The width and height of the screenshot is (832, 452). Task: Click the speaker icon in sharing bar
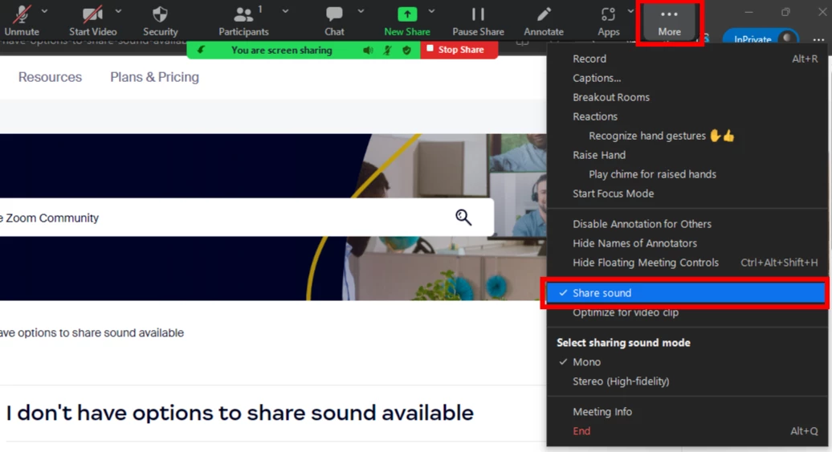368,51
